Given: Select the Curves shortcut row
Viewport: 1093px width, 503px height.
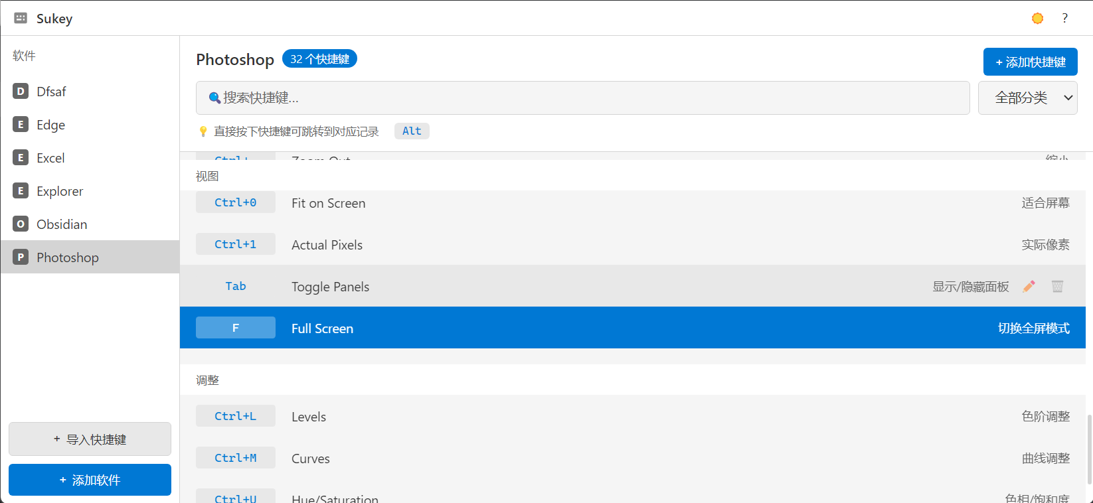Looking at the screenshot, I should click(633, 458).
